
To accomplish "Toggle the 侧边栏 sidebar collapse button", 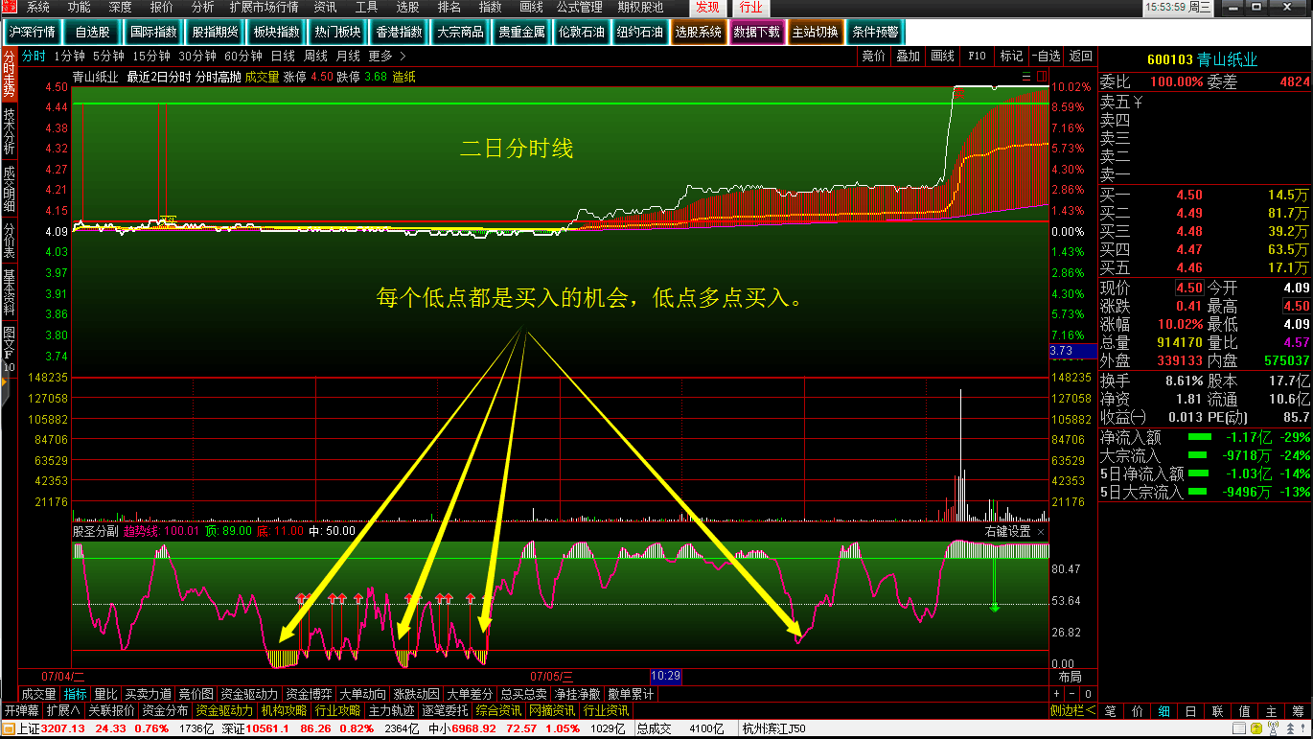I will [1073, 710].
